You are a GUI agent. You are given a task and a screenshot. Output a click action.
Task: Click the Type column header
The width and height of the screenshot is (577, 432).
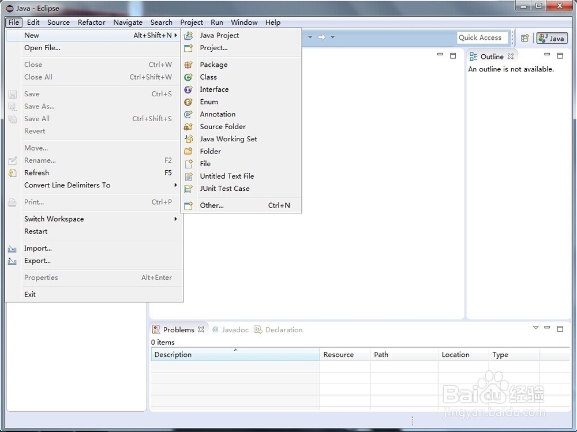(514, 354)
